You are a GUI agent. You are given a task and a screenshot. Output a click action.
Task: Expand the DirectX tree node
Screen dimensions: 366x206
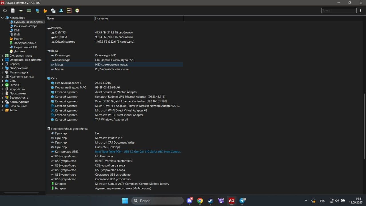coord(3,85)
